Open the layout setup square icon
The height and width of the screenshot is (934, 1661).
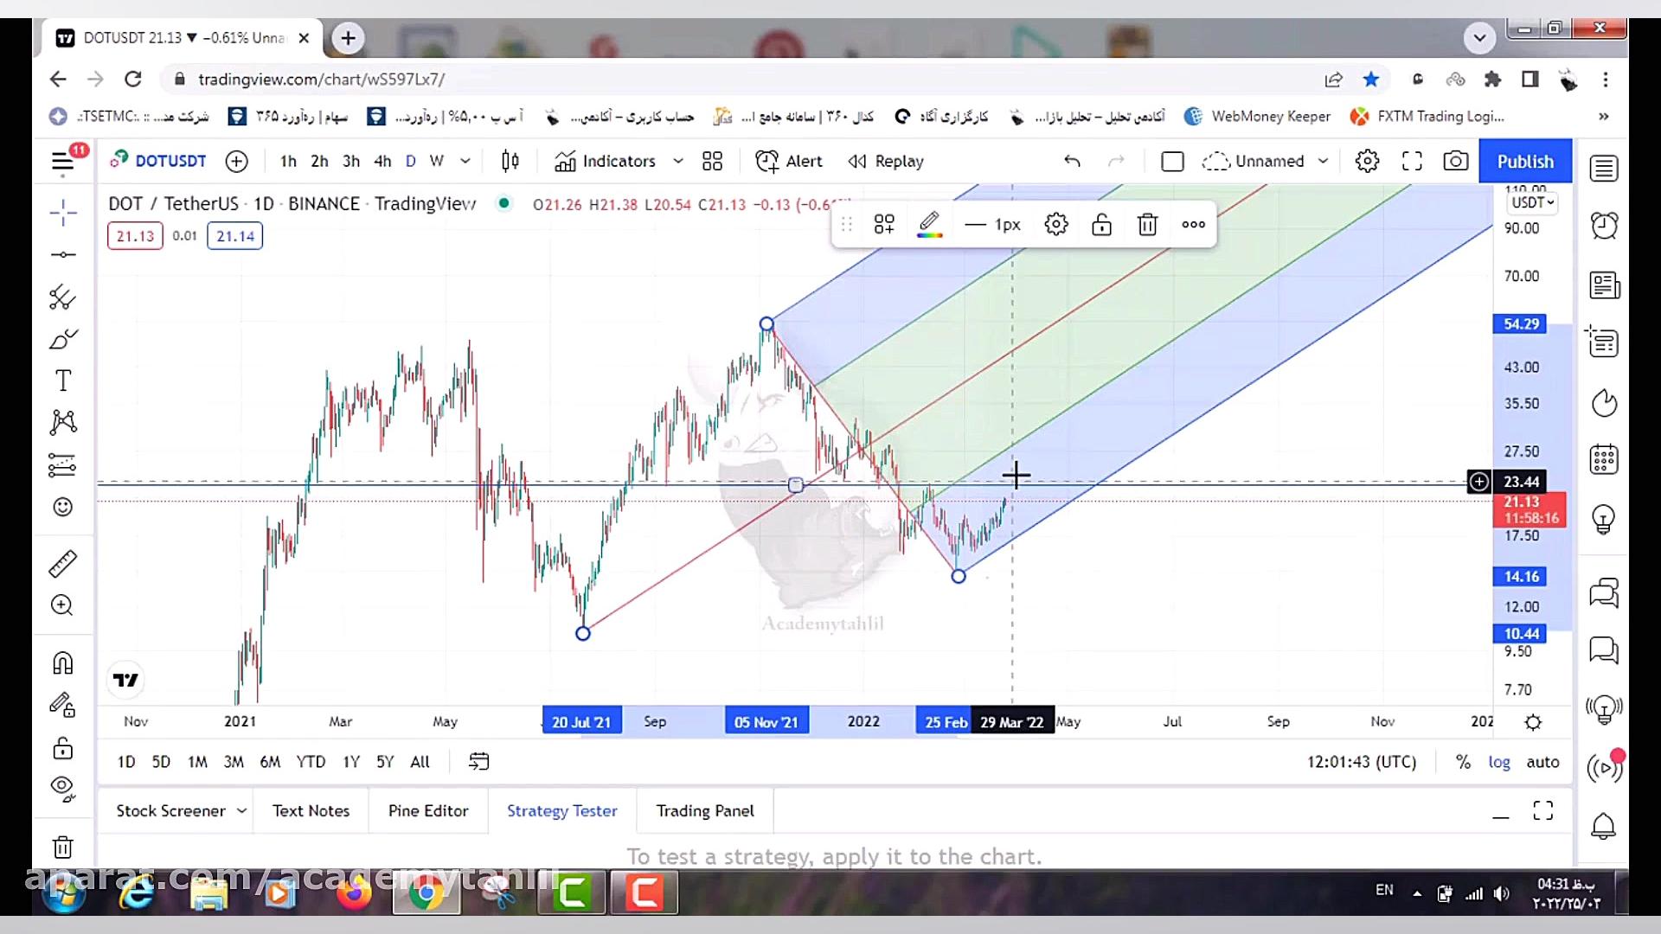point(1172,162)
